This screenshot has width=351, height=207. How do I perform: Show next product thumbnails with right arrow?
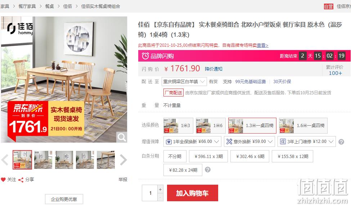[x=123, y=160]
